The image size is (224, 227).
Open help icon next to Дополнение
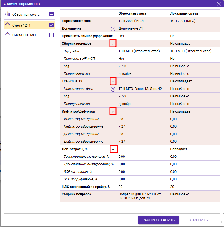pos(113,28)
